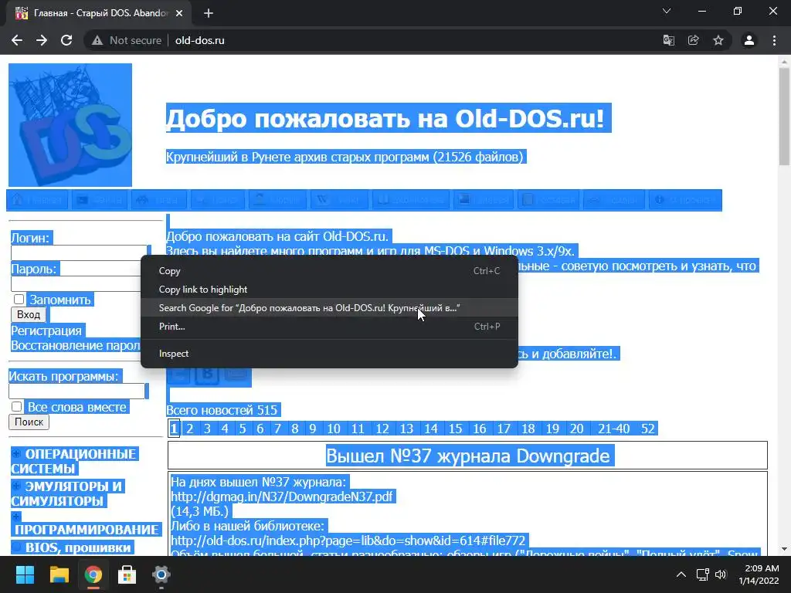Click the Not secure warning icon
This screenshot has height=593, width=791.
(x=97, y=40)
